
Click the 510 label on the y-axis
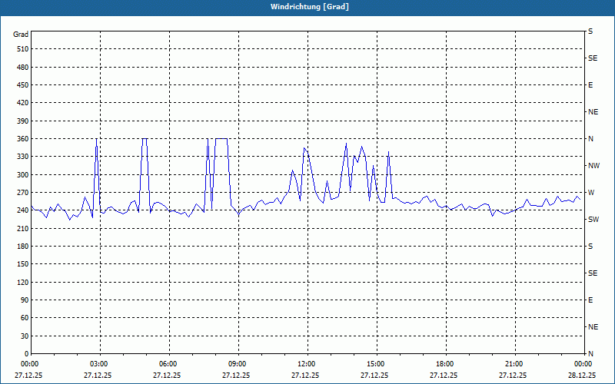pos(21,49)
